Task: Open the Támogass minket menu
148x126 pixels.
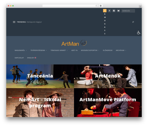Action: 58,50
